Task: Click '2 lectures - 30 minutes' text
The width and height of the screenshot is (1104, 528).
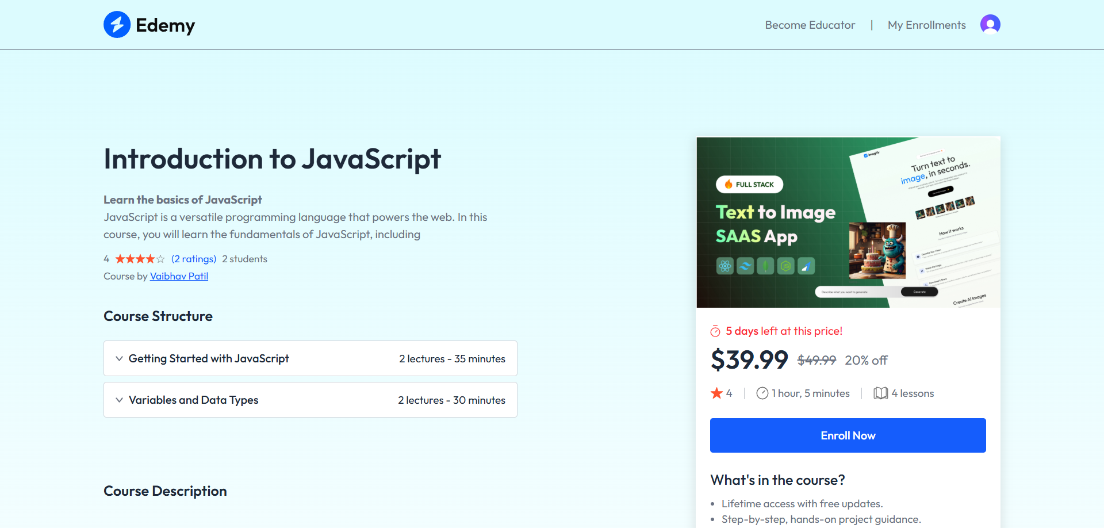Action: (x=452, y=400)
